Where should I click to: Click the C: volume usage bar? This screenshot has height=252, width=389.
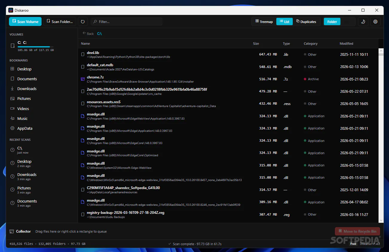(36, 47)
